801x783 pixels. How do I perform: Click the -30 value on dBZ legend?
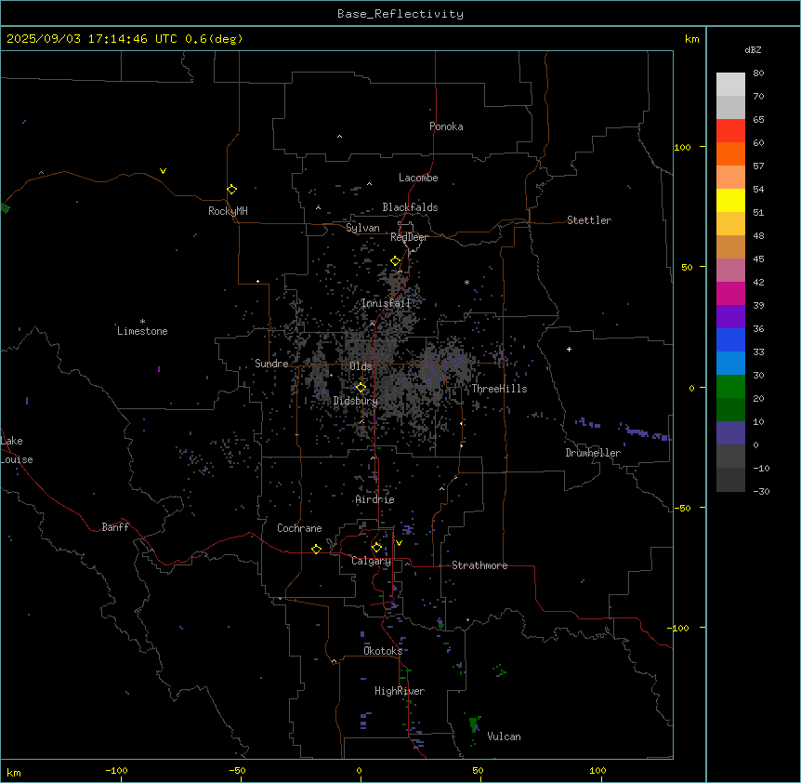click(761, 491)
